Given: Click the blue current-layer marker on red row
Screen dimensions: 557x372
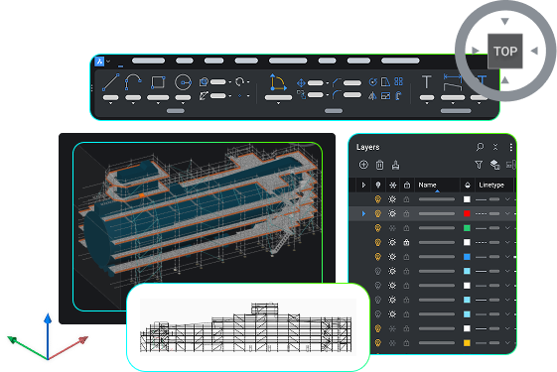Looking at the screenshot, I should coord(363,213).
